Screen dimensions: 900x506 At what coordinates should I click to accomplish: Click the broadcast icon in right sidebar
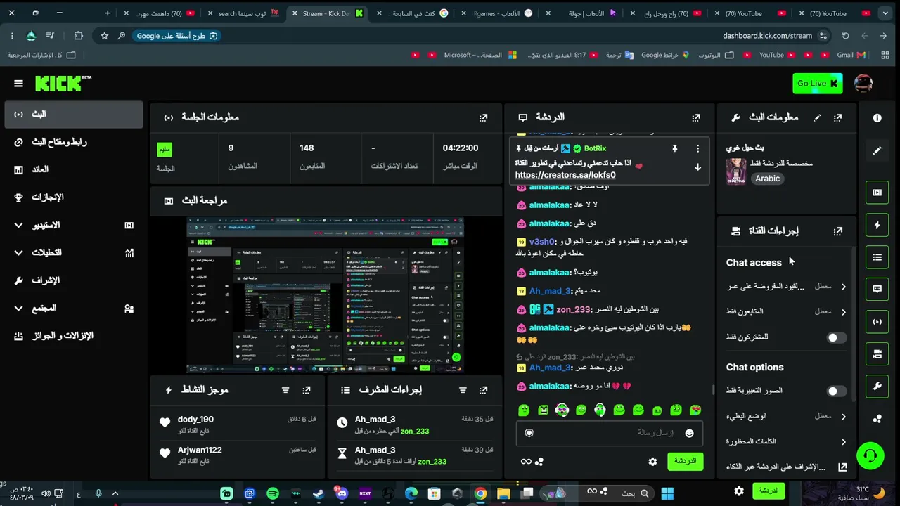coord(877,322)
